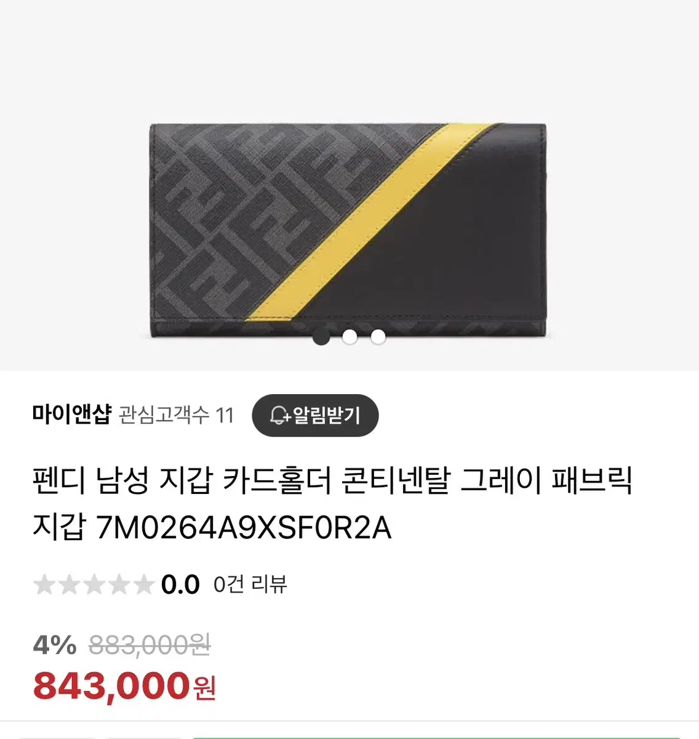Click the model code 7M0264A9XSF0R2A text
This screenshot has height=739, width=699.
[244, 528]
